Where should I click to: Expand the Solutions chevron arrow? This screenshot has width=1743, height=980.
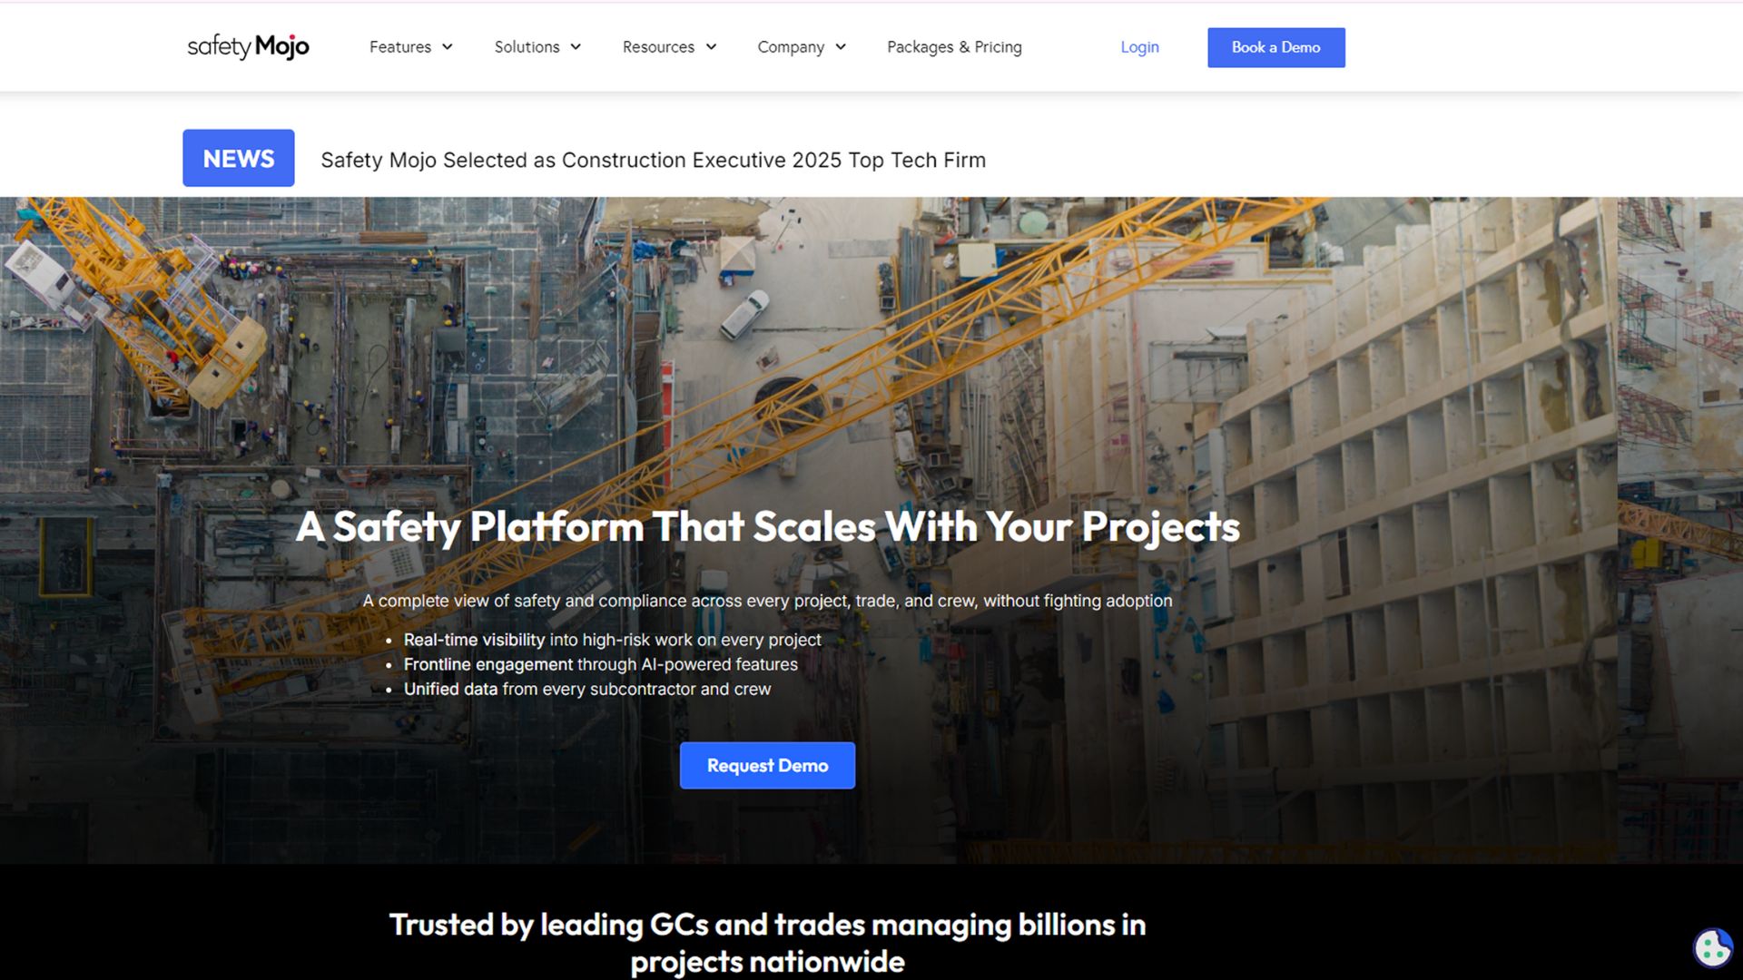click(576, 47)
